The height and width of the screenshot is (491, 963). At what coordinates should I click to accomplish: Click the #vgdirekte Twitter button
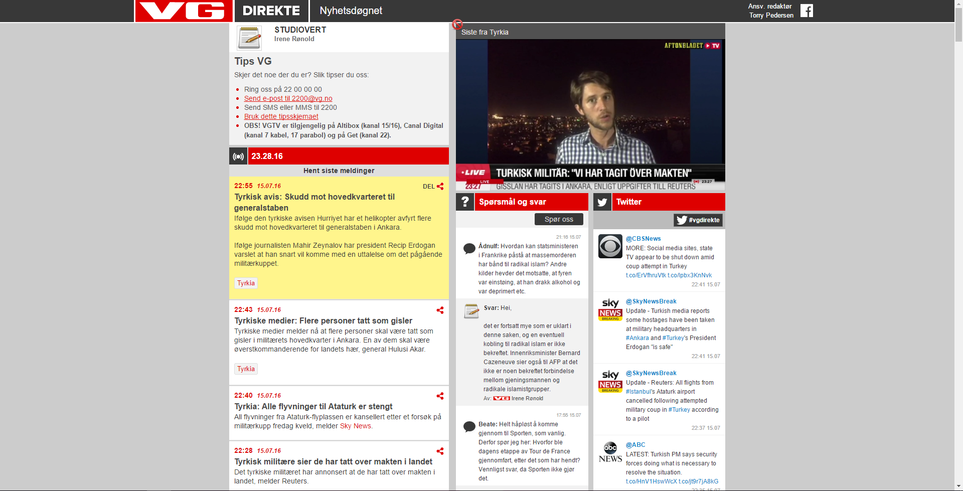tap(698, 220)
